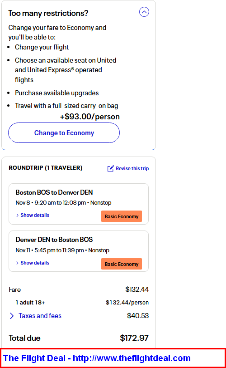Expand the Taxes and fees chevron arrow
Viewport: 226px width, 368px height.
pyautogui.click(x=12, y=316)
